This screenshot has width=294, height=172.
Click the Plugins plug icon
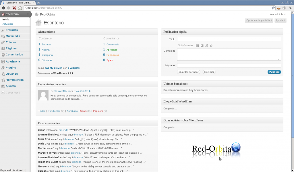[x=3, y=68]
